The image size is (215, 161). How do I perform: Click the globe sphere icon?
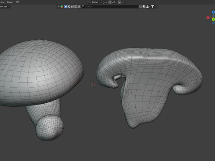[x=69, y=7]
